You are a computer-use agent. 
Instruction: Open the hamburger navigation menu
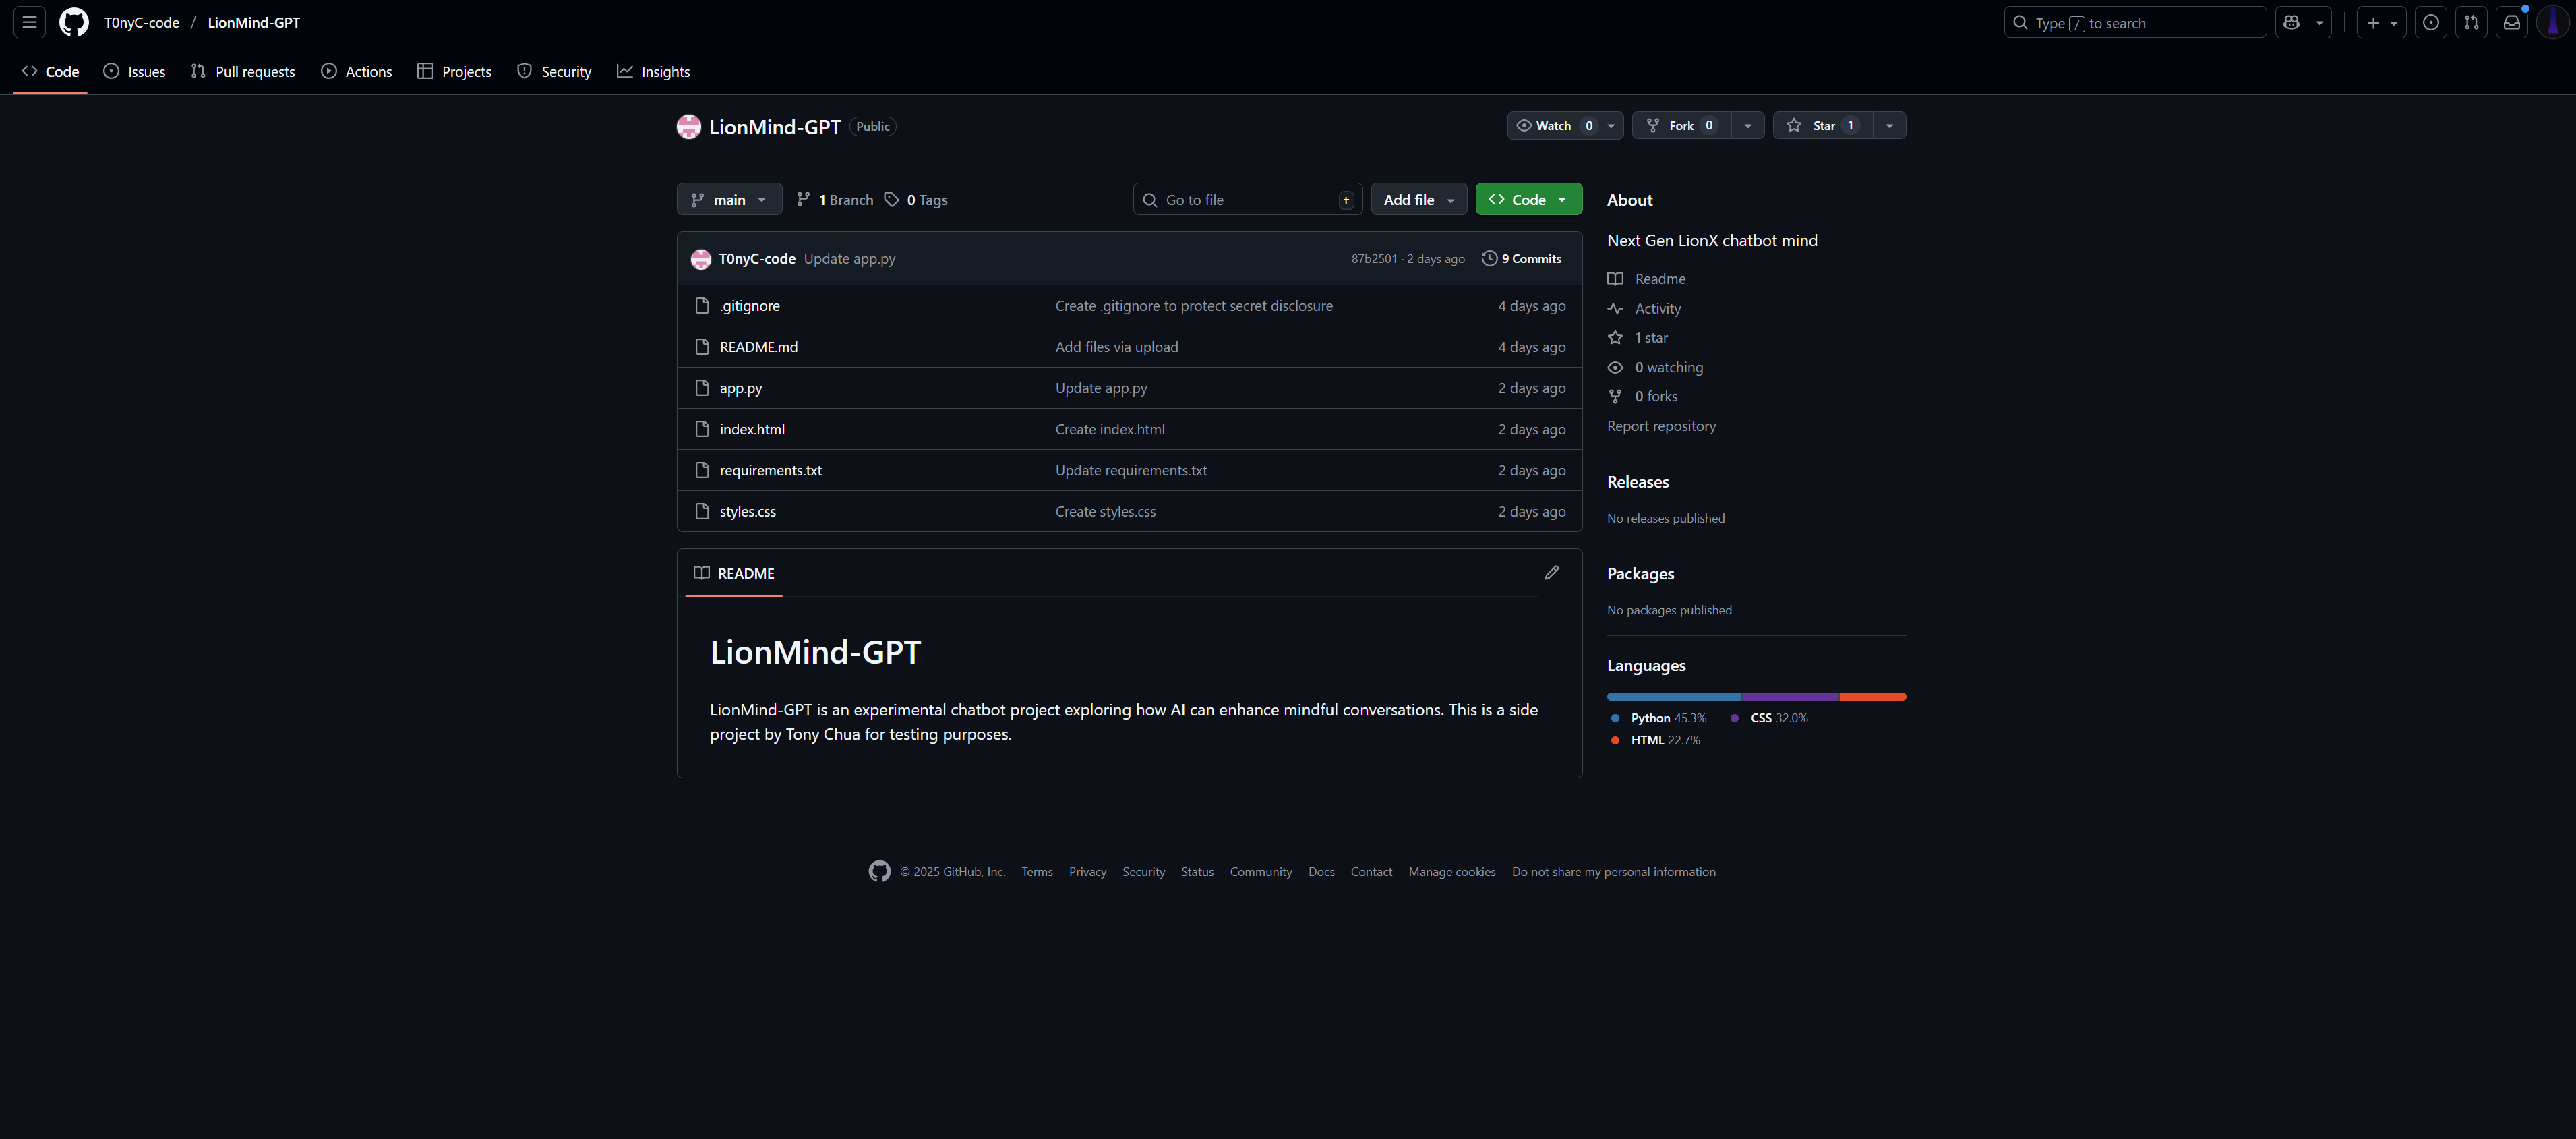(30, 22)
